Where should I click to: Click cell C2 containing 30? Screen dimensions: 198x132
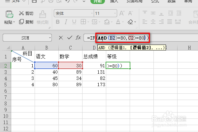click(70, 66)
